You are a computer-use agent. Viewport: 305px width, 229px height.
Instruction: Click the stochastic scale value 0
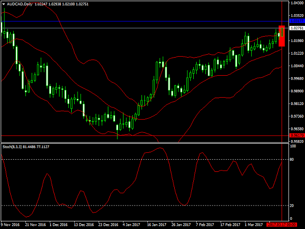pos(291,219)
